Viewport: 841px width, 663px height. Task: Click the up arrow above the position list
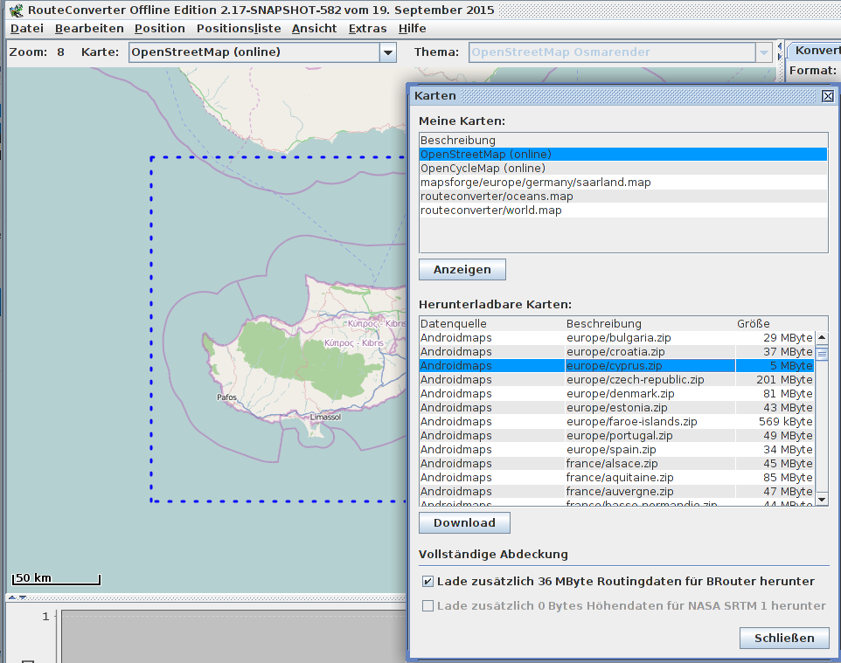pyautogui.click(x=11, y=597)
